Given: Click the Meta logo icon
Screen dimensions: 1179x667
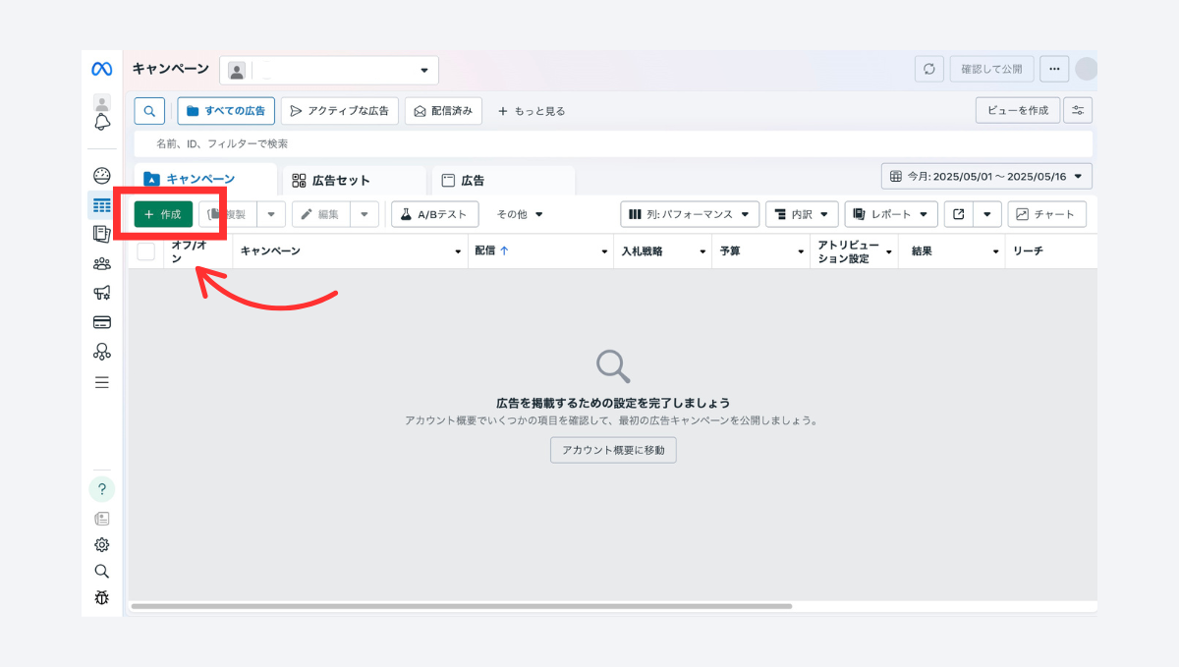Looking at the screenshot, I should (x=102, y=69).
